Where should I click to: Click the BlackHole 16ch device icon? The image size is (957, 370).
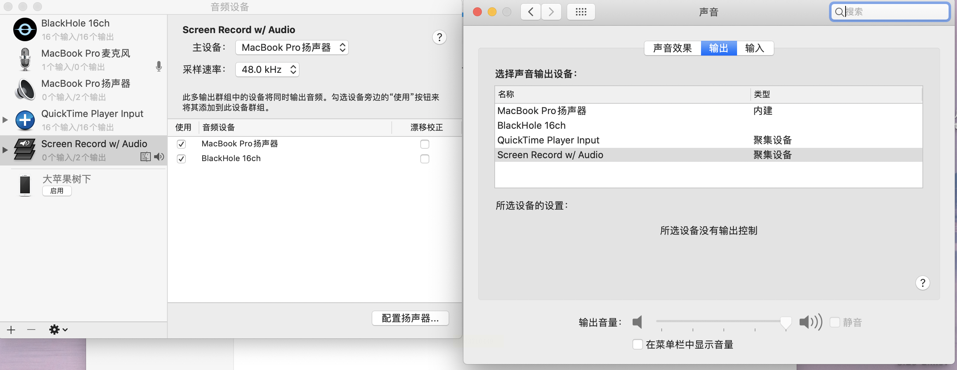click(25, 29)
